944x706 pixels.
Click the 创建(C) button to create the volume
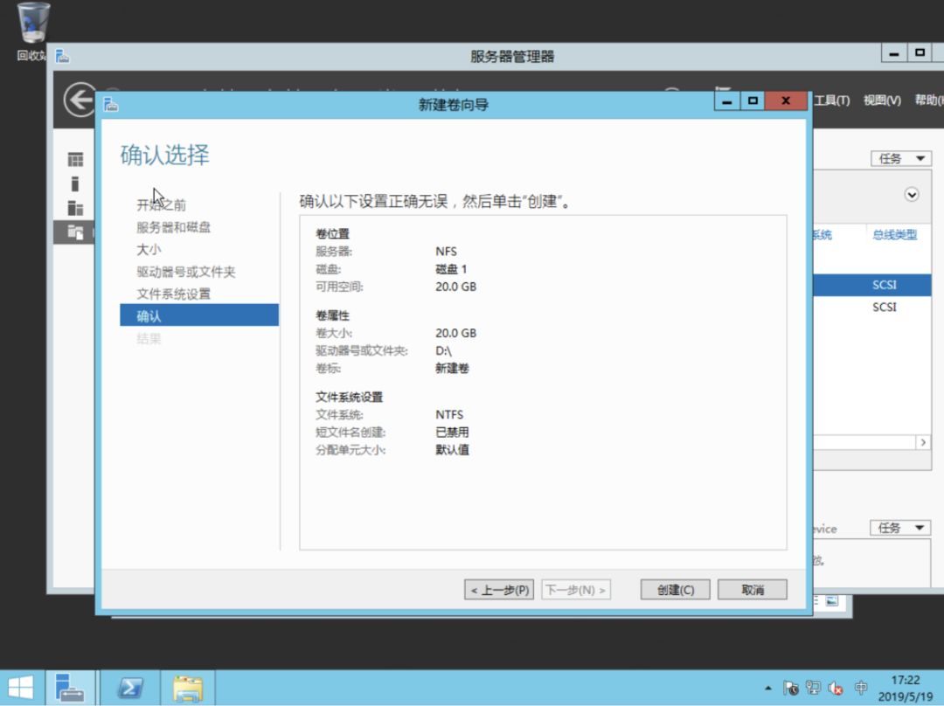[674, 589]
